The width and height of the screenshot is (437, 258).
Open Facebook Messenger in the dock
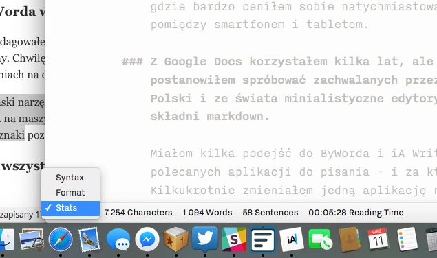(147, 239)
